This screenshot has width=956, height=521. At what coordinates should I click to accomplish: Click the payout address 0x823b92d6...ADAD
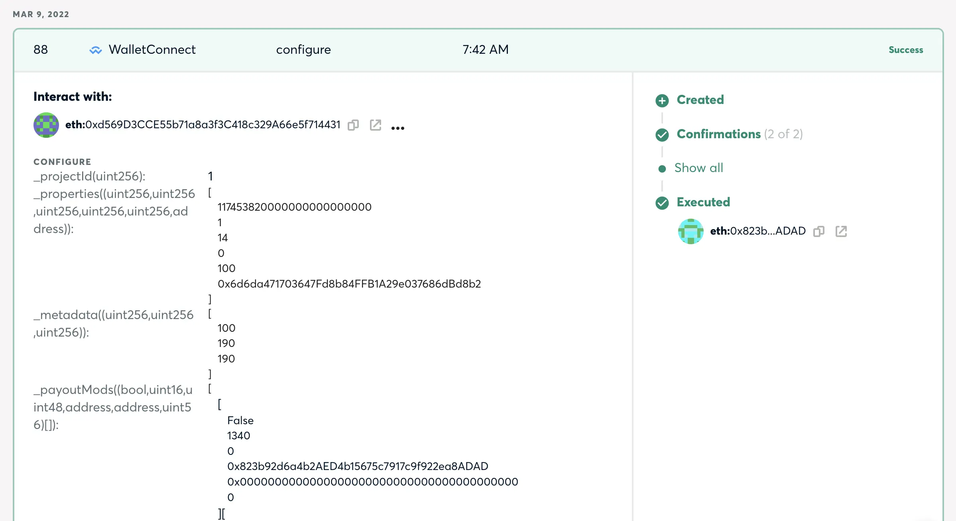click(x=358, y=466)
